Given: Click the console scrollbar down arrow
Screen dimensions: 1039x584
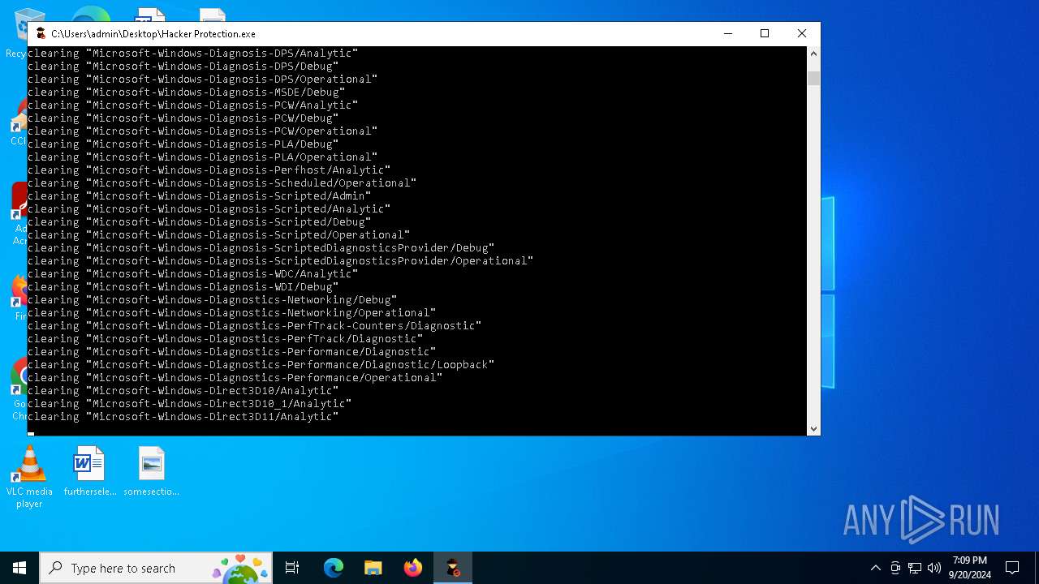Looking at the screenshot, I should (813, 429).
